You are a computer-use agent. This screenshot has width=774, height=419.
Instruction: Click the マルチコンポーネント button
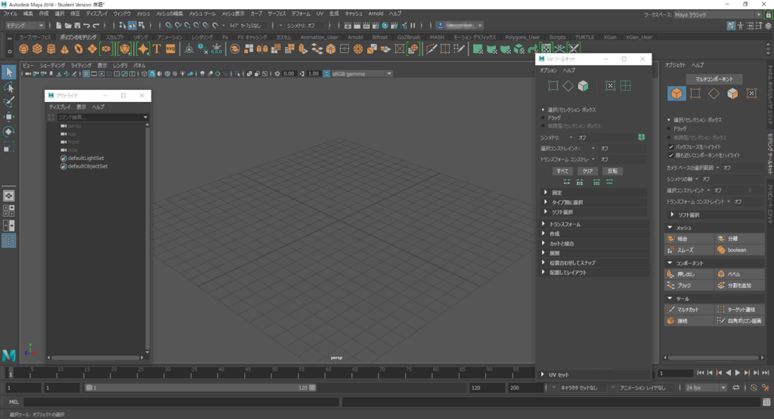click(x=714, y=79)
